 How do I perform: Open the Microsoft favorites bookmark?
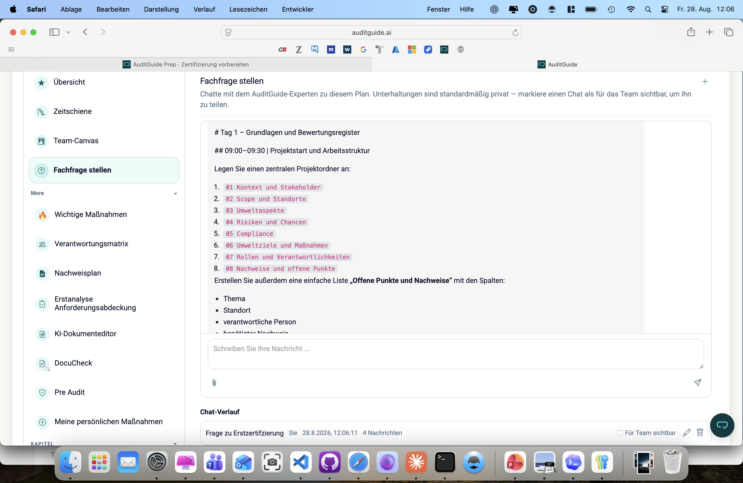[412, 50]
